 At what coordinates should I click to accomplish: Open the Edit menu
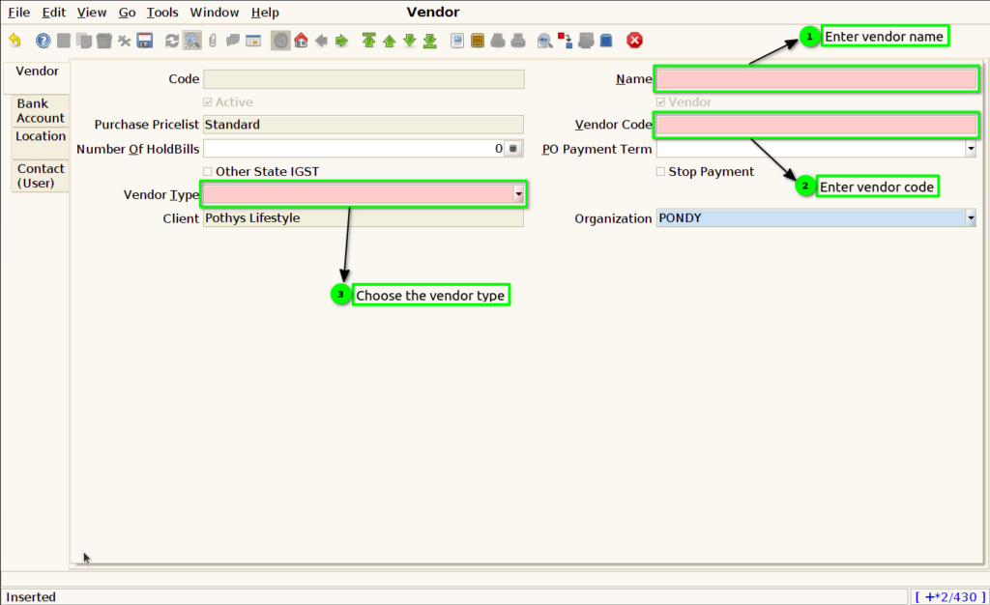54,12
